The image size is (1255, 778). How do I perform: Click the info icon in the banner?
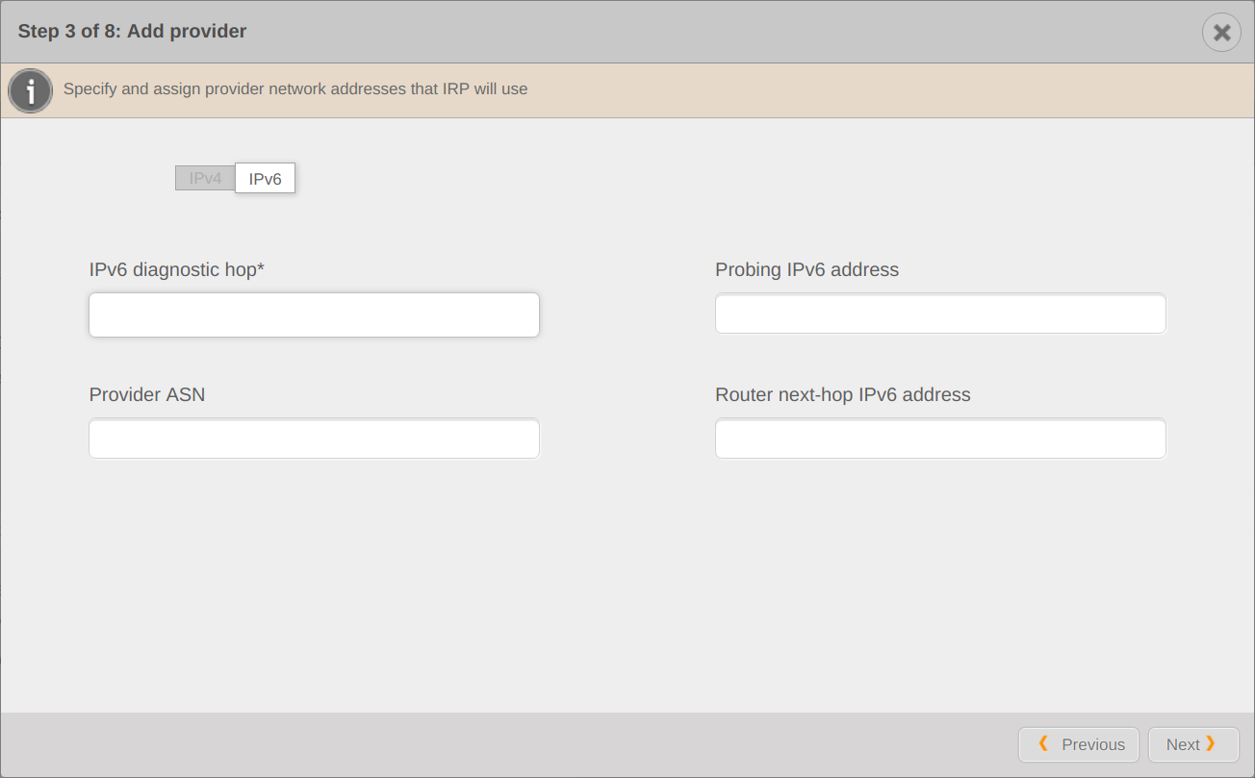pyautogui.click(x=31, y=91)
